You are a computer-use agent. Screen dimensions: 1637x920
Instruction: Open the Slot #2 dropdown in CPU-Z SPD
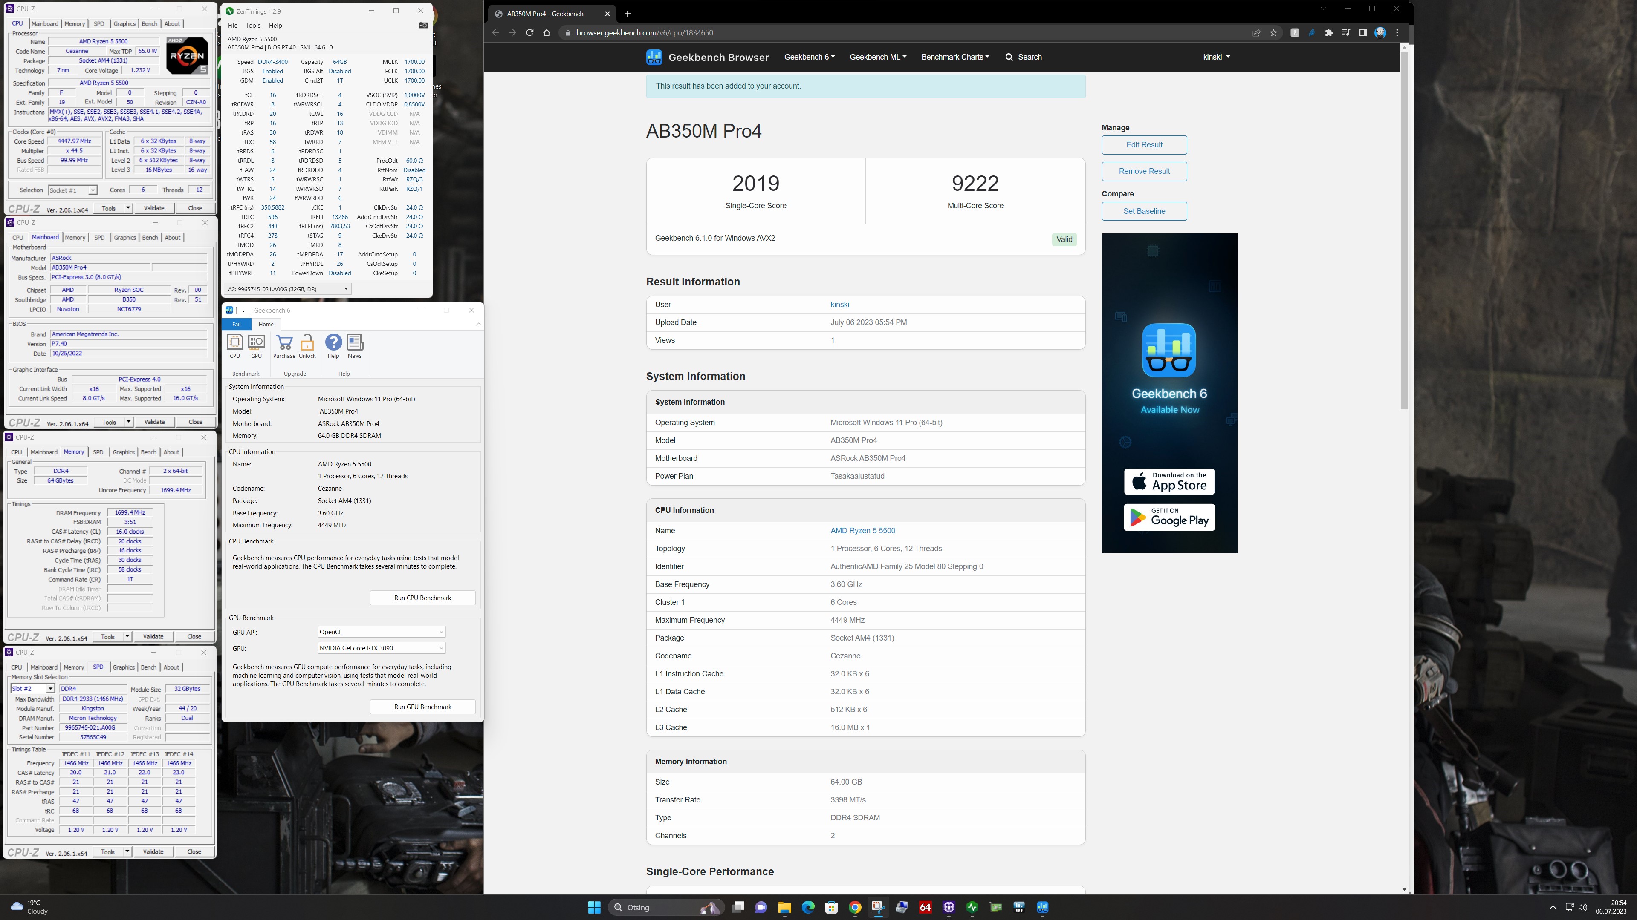click(32, 688)
